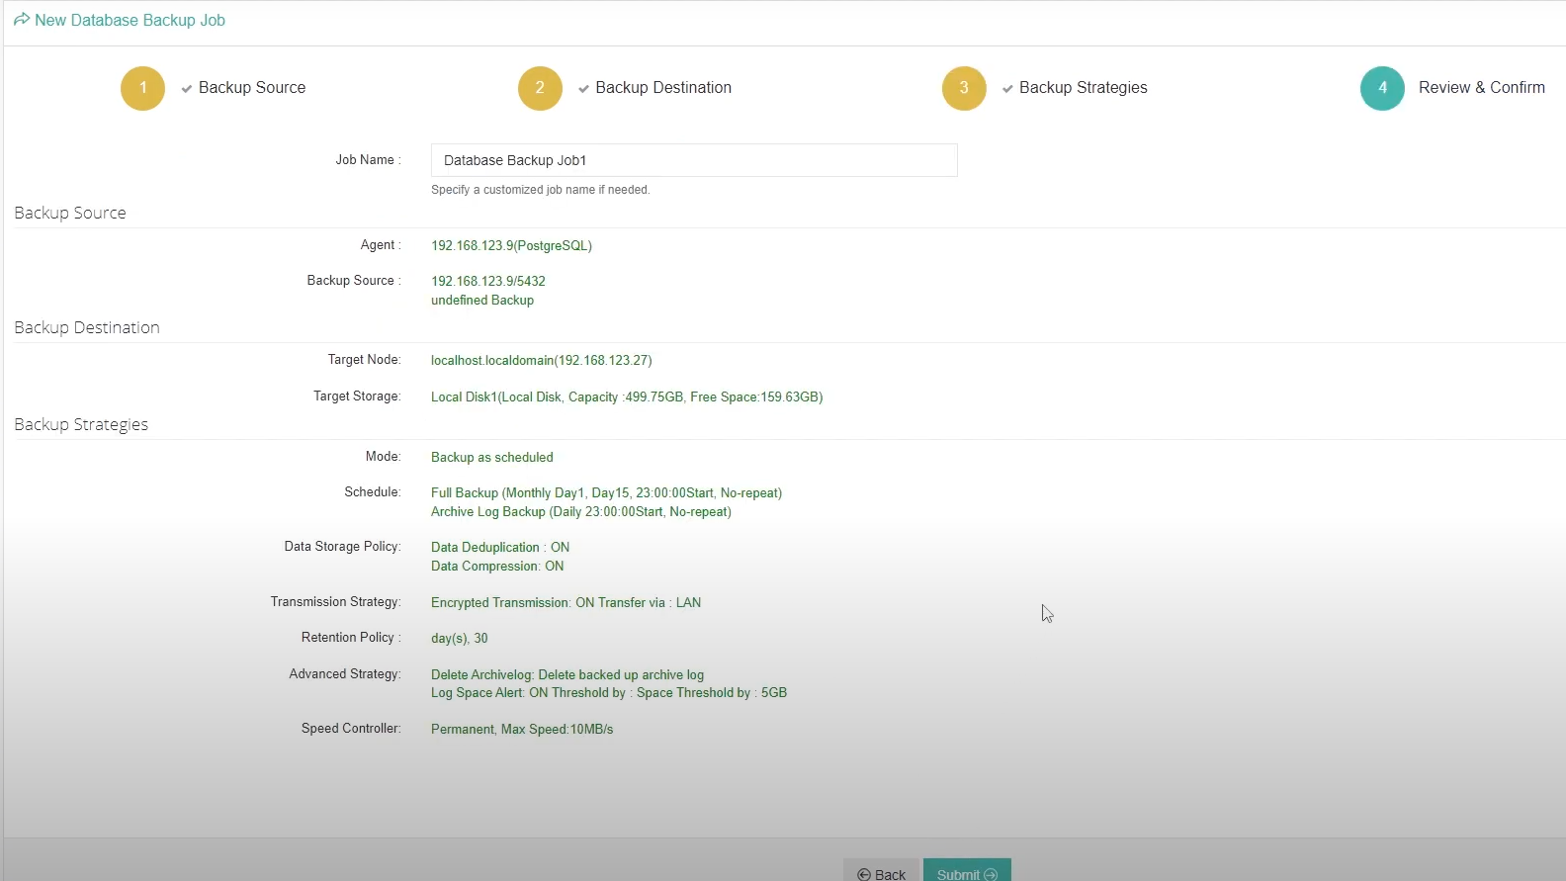This screenshot has height=881, width=1566.
Task: Click the 'Specify a customized job name' hint
Action: [541, 190]
